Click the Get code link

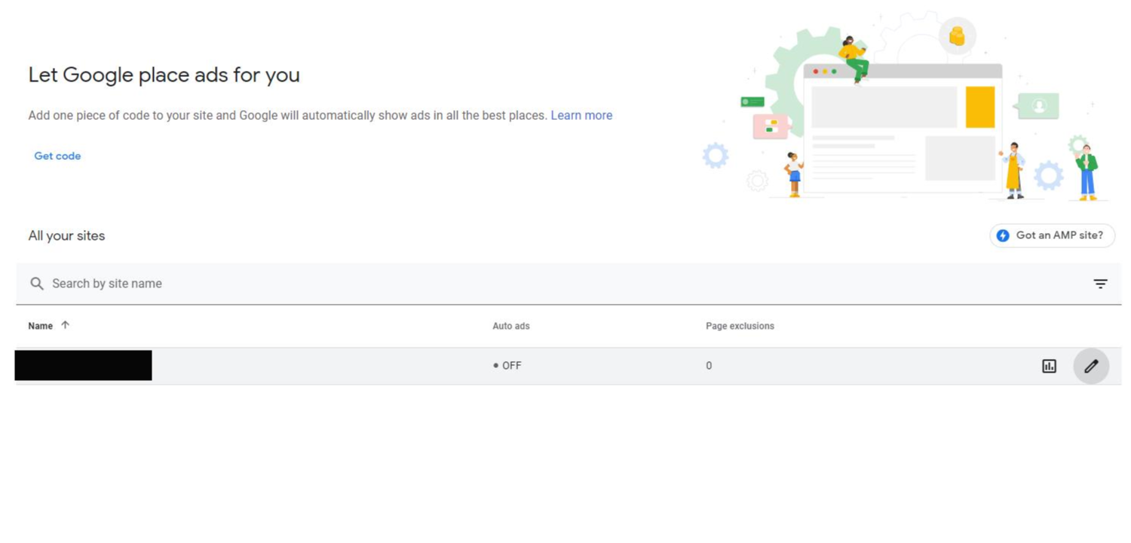tap(57, 156)
